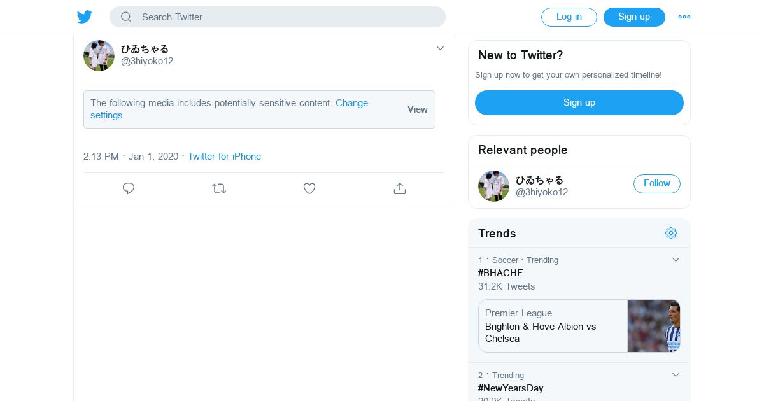Expand options for #BHACHE trend
The height and width of the screenshot is (401, 764).
click(676, 260)
